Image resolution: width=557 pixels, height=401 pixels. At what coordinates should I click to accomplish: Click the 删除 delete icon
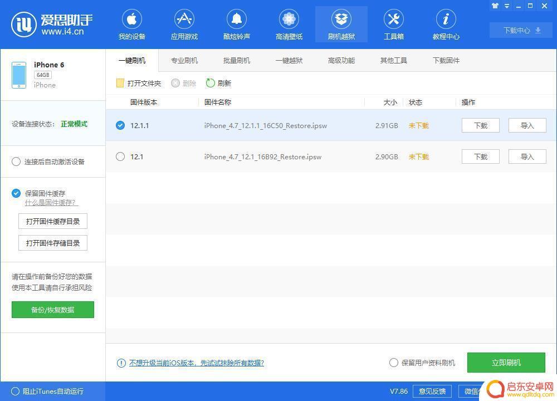175,83
